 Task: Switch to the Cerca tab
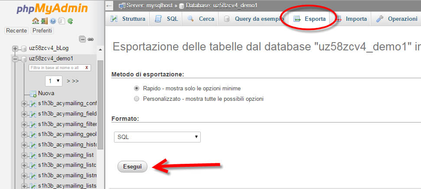(x=200, y=19)
